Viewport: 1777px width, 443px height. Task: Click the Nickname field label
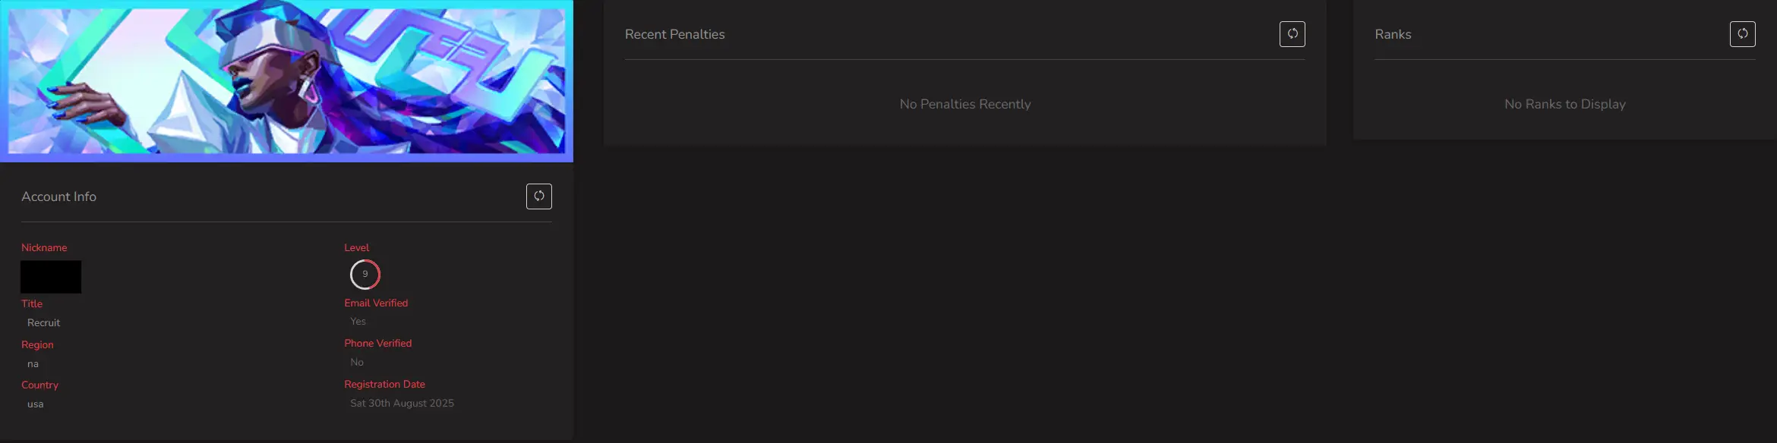(x=44, y=247)
